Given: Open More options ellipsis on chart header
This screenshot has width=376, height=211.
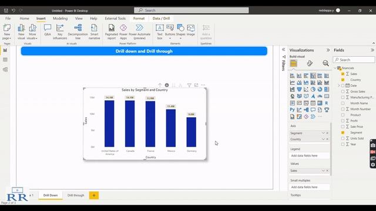Looking at the screenshot, I should [x=203, y=85].
